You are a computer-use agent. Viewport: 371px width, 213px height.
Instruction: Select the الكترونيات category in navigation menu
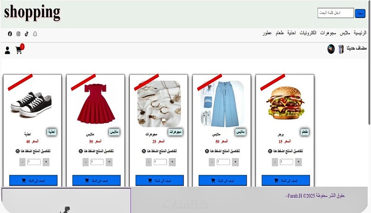308,33
